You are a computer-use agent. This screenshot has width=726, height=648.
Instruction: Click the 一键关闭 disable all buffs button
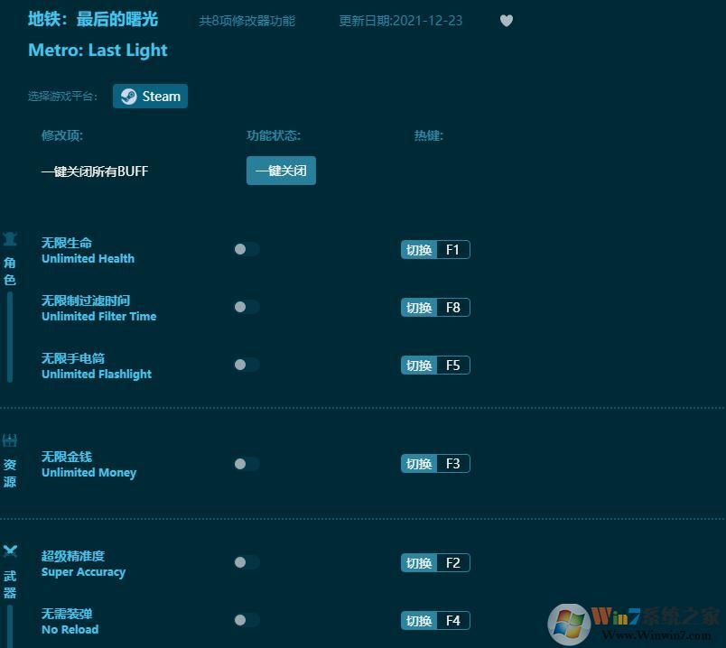point(281,171)
